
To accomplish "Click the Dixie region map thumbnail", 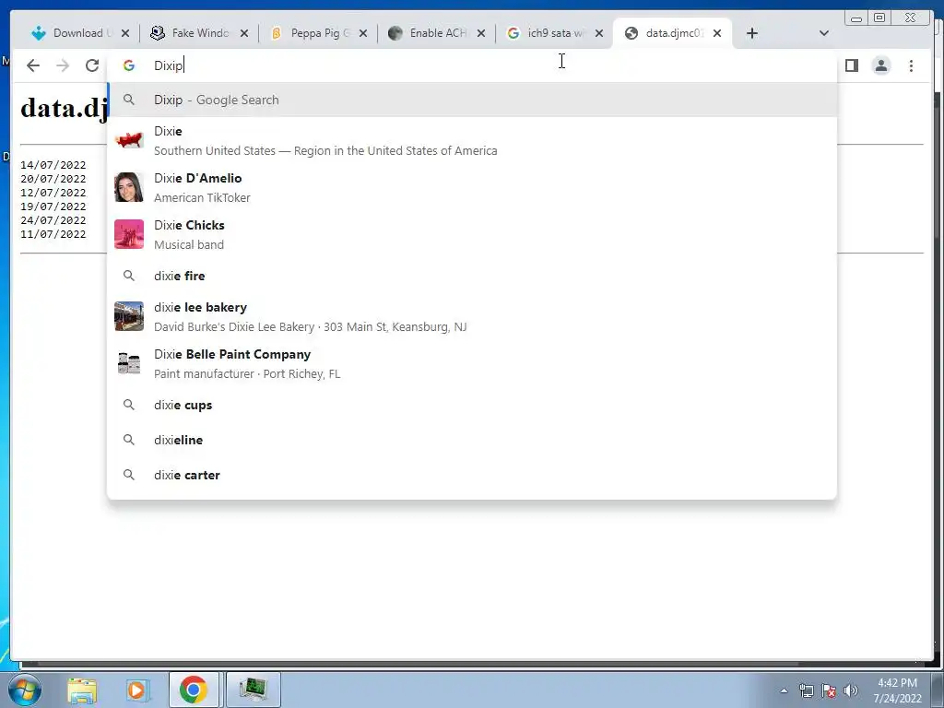I will click(x=129, y=140).
